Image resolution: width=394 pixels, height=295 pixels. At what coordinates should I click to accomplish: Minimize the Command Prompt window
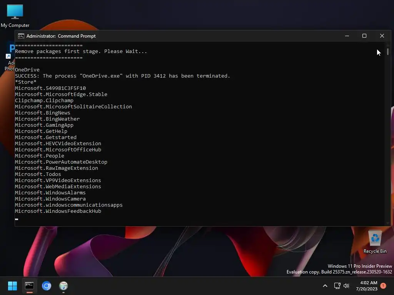[x=347, y=36]
